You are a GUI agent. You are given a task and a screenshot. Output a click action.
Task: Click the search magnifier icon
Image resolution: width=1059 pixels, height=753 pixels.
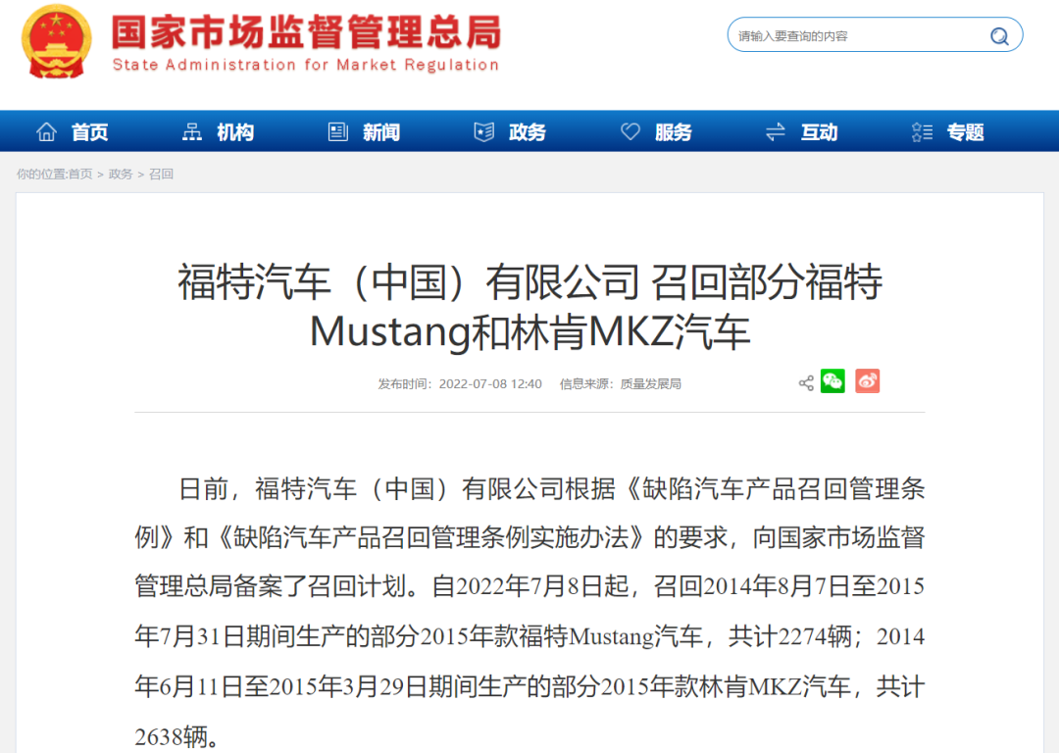pos(999,36)
